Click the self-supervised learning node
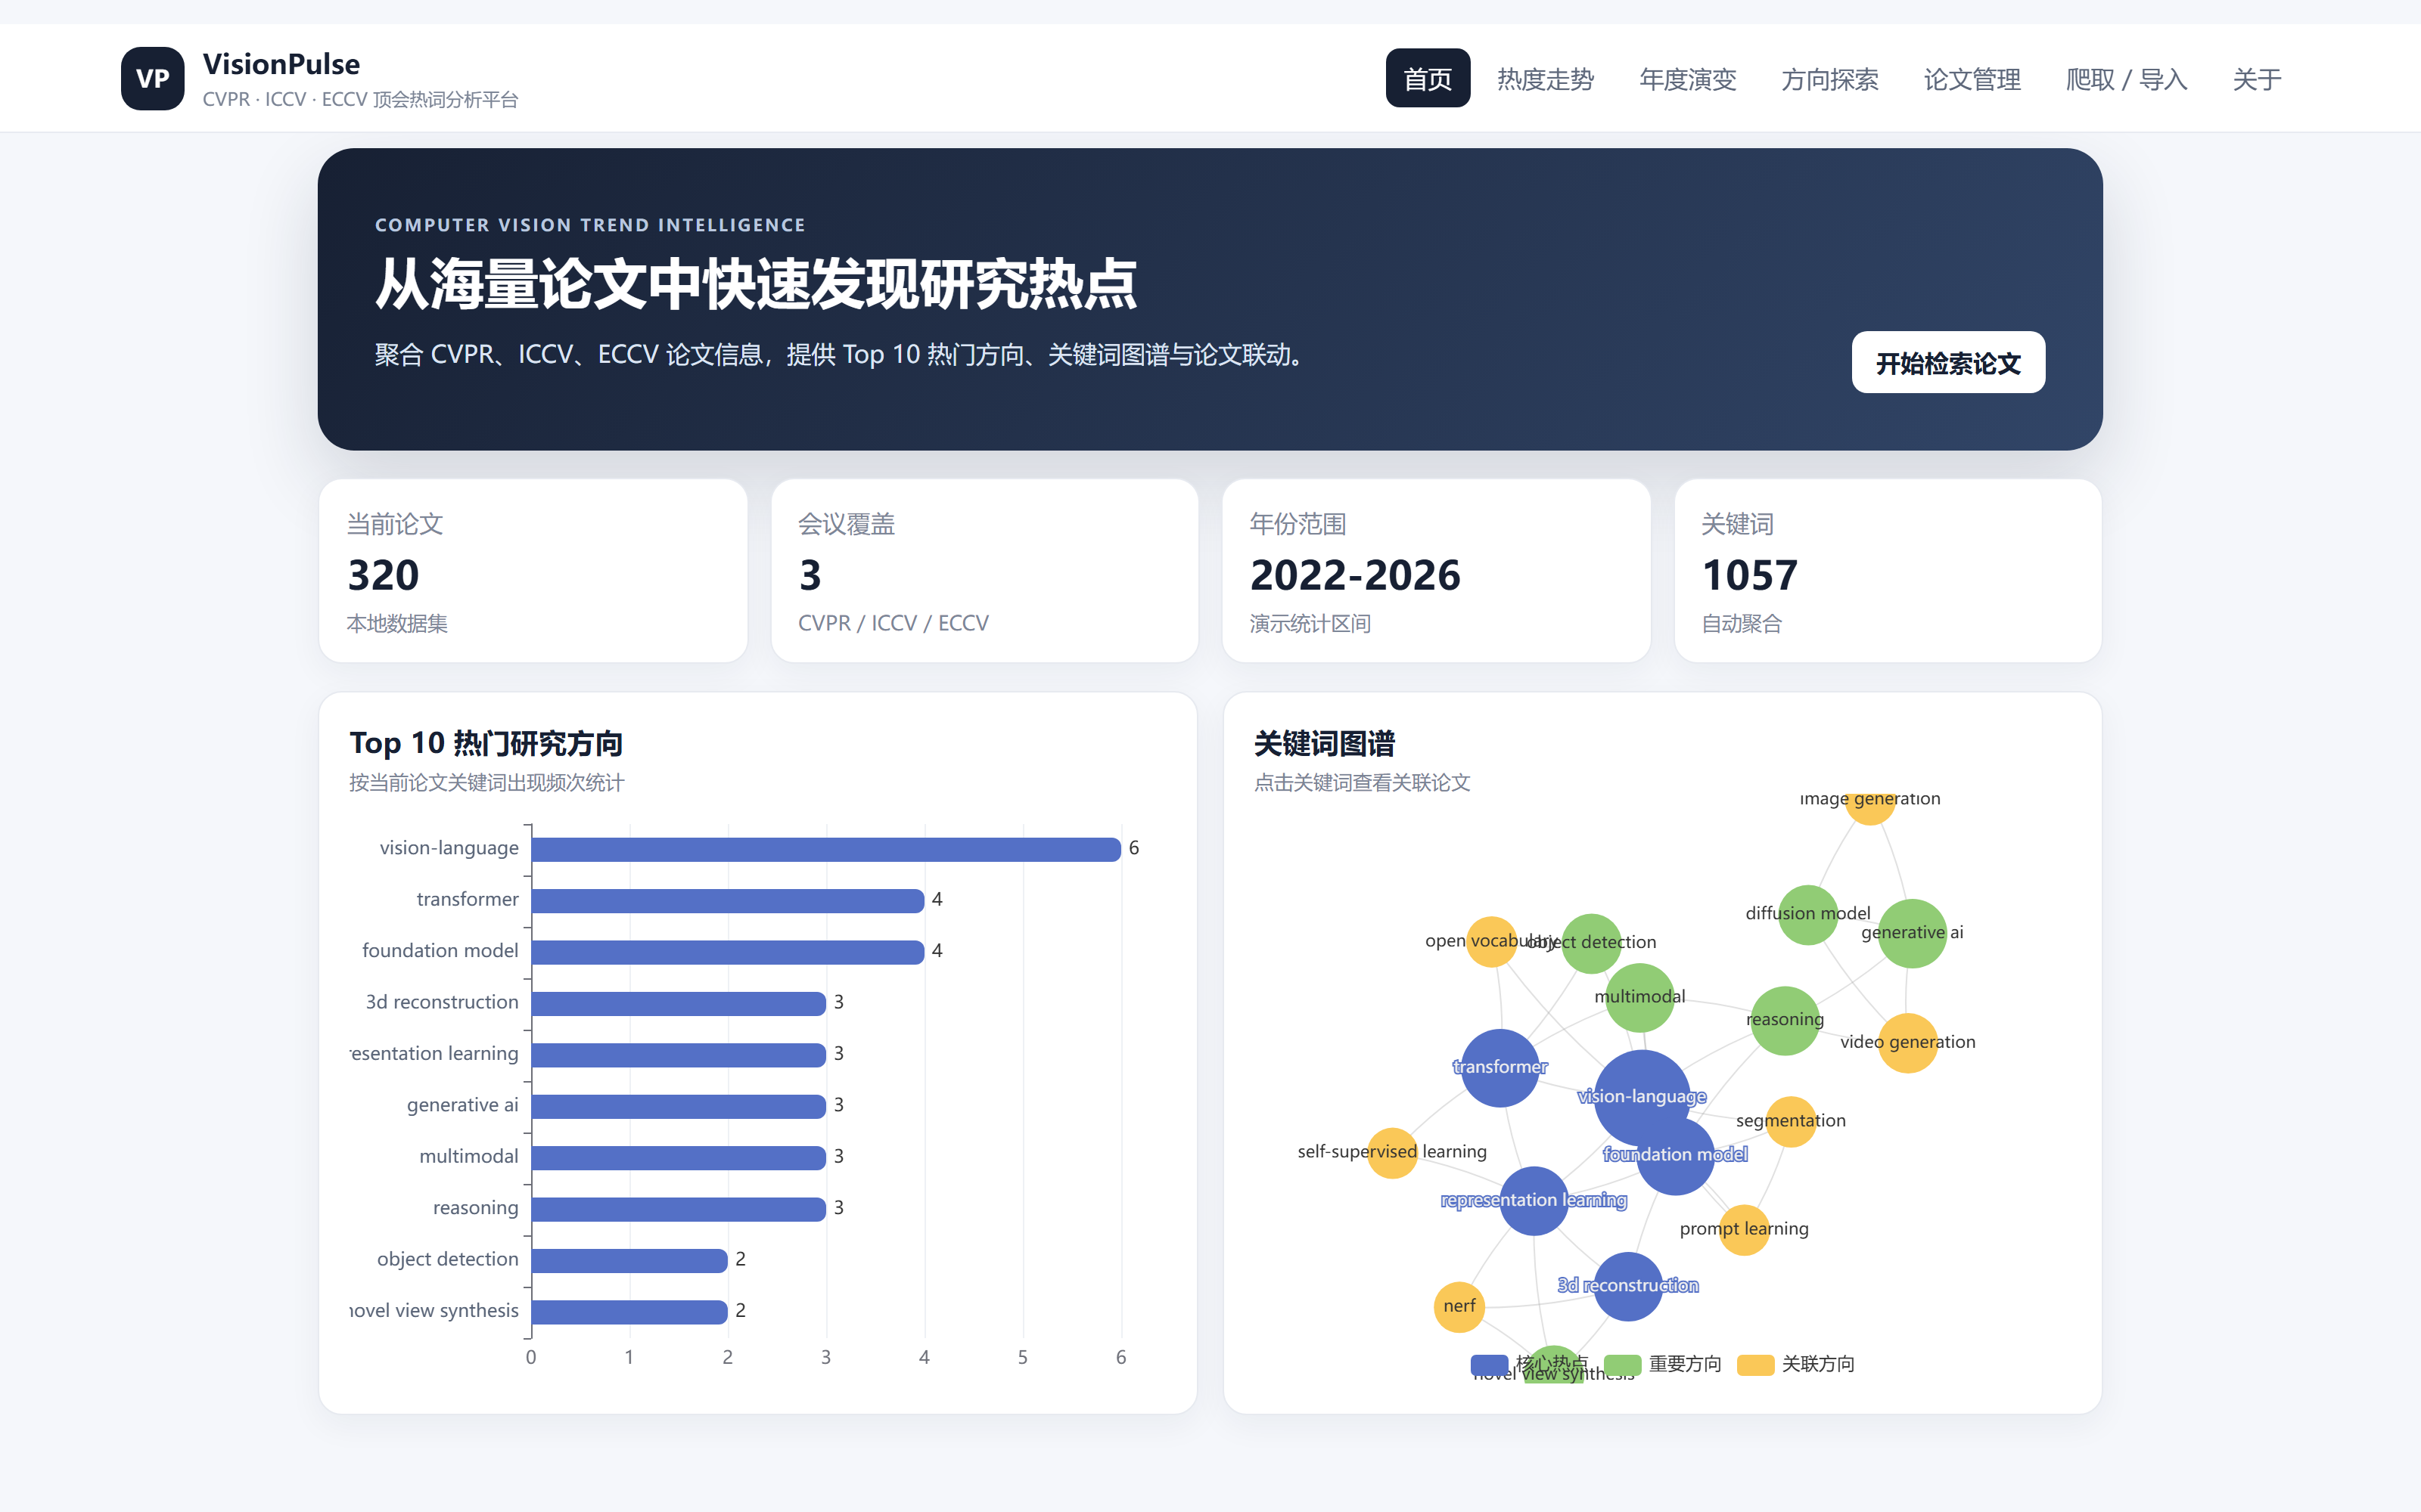This screenshot has height=1512, width=2421. tap(1391, 1152)
